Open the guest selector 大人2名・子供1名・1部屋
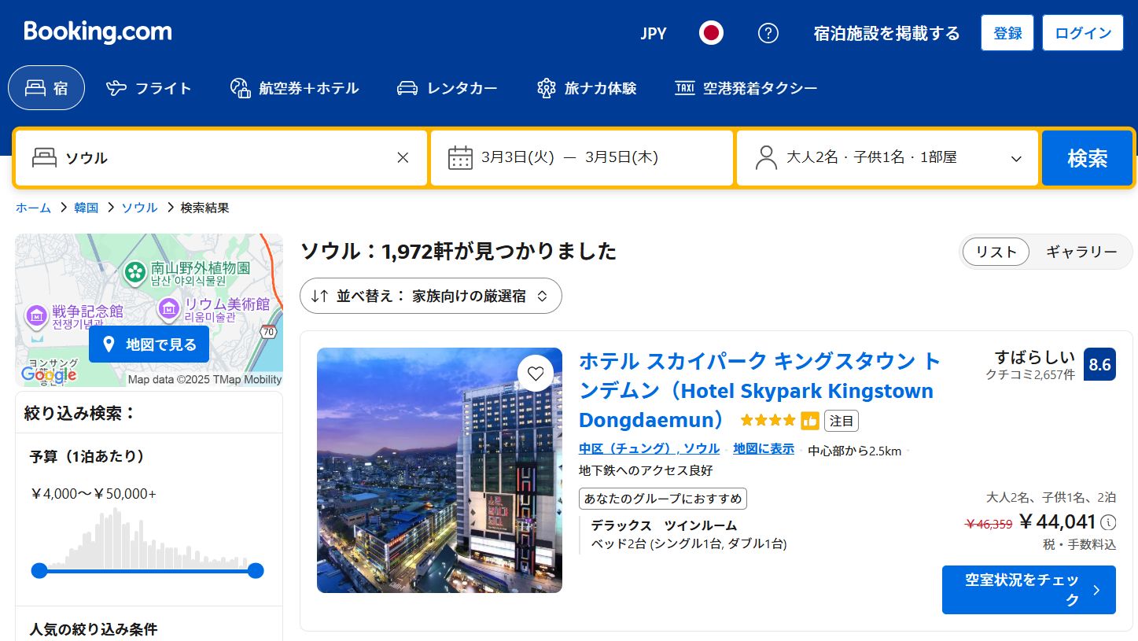1138x641 pixels. pos(886,157)
